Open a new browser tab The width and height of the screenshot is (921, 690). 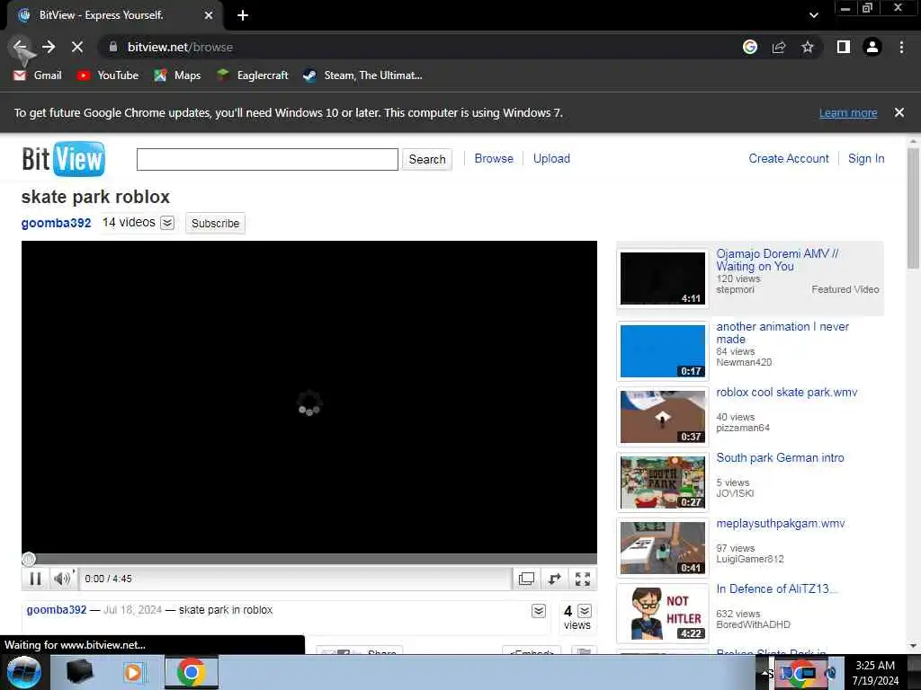click(243, 15)
